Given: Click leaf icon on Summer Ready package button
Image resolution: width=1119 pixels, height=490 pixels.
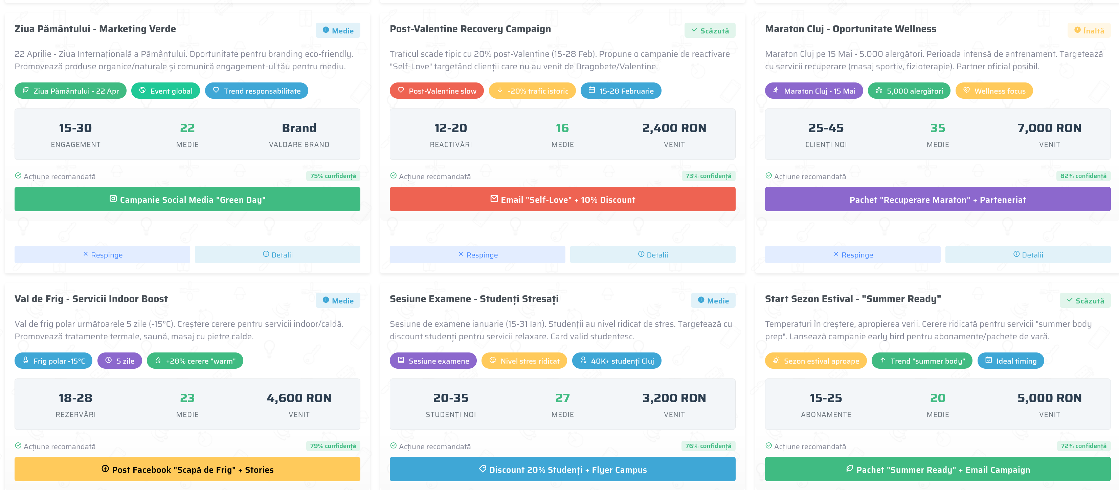Looking at the screenshot, I should tap(849, 469).
